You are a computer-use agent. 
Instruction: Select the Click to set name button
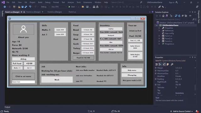coord(23,76)
